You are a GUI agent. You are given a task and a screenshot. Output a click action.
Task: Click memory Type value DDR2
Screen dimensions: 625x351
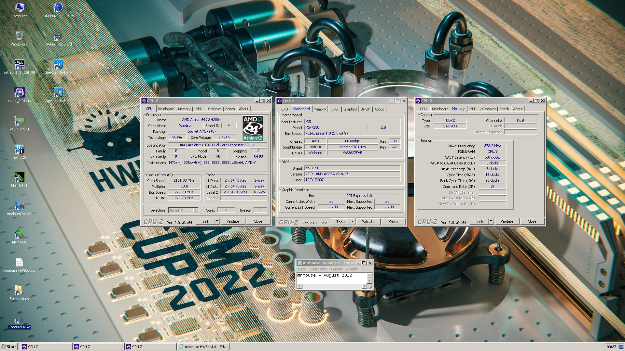click(451, 120)
